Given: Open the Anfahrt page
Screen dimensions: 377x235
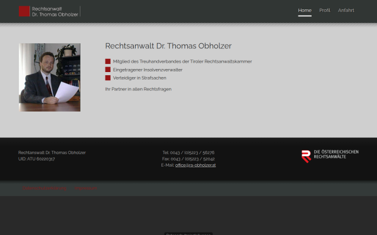Looking at the screenshot, I should coord(346,10).
